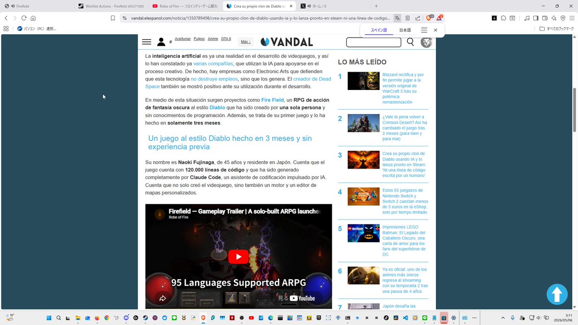The width and height of the screenshot is (578, 325).
Task: Open a new browser tab
Action: point(376,6)
